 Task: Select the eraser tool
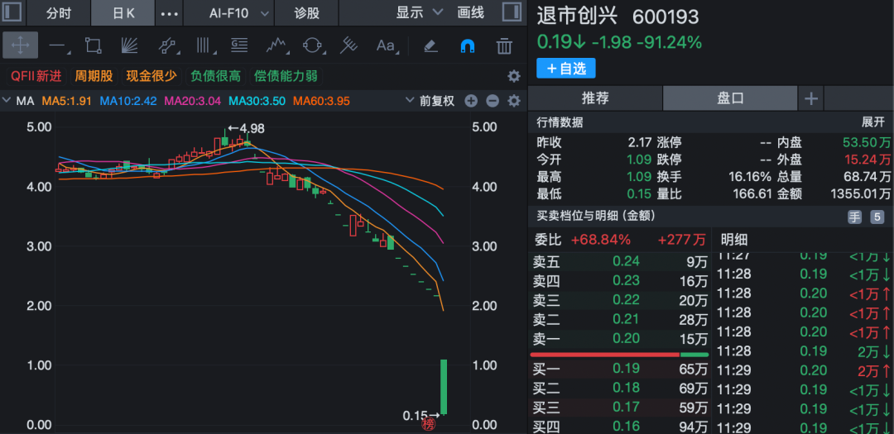431,45
